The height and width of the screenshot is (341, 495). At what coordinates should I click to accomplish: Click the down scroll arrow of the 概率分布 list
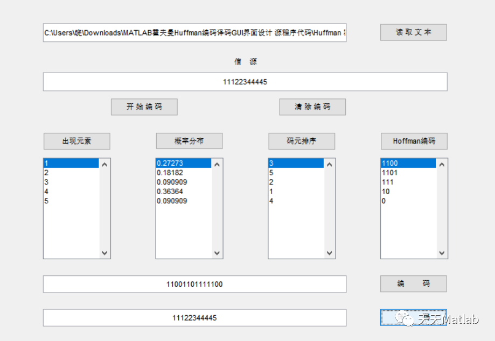[x=218, y=253]
